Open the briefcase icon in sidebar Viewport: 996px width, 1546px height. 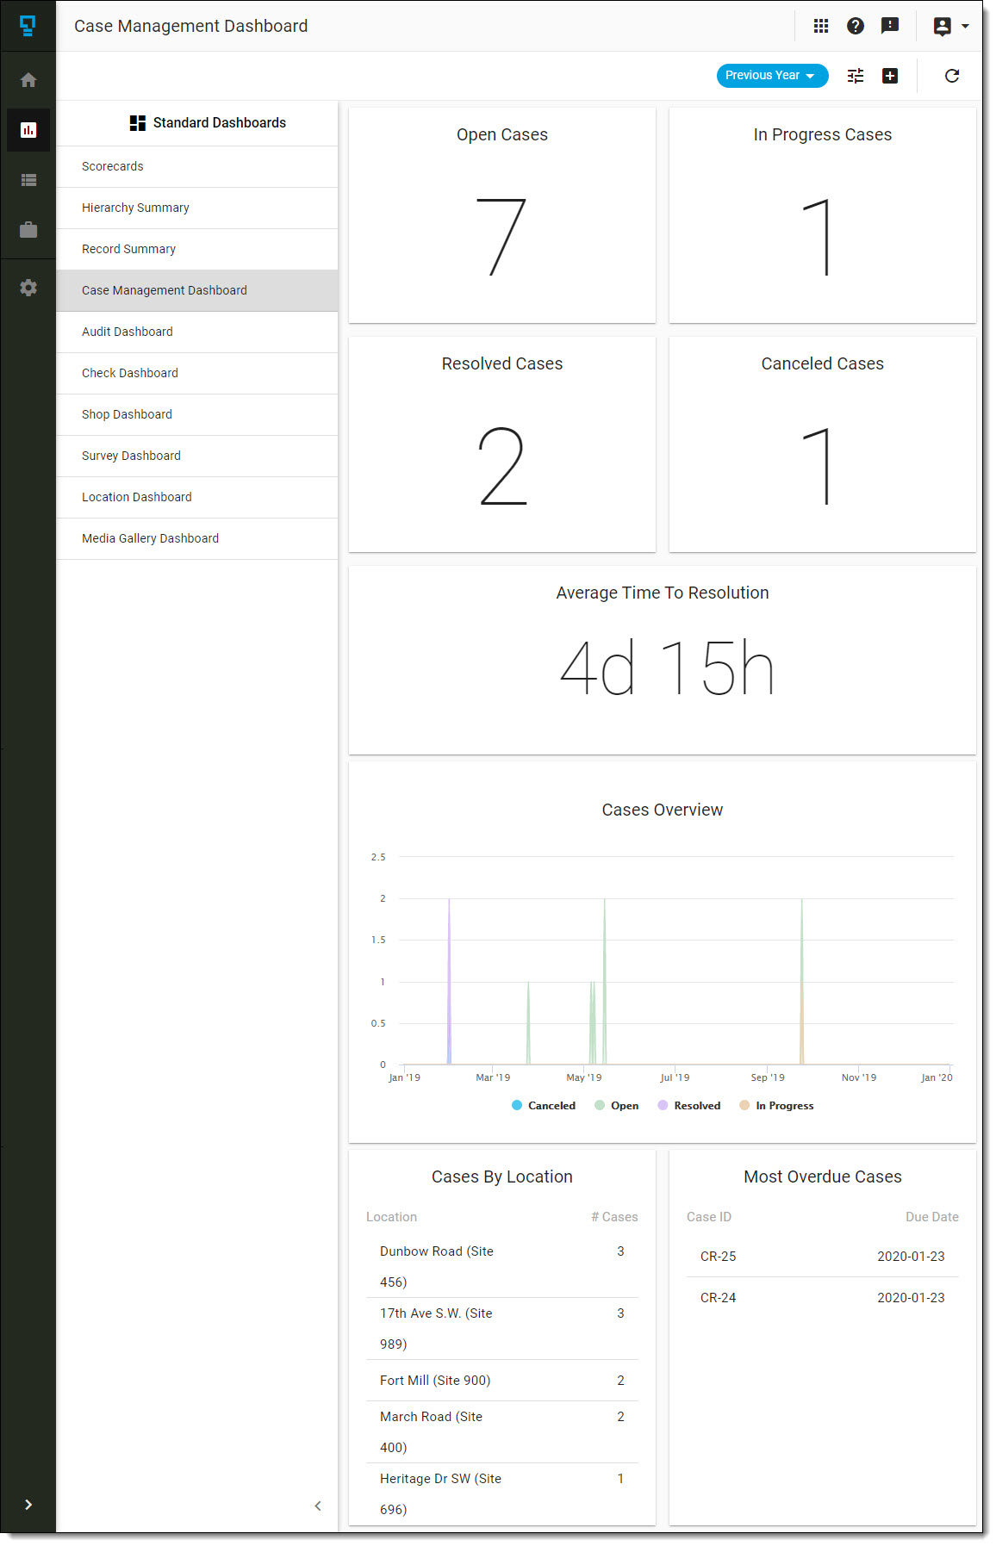point(28,230)
